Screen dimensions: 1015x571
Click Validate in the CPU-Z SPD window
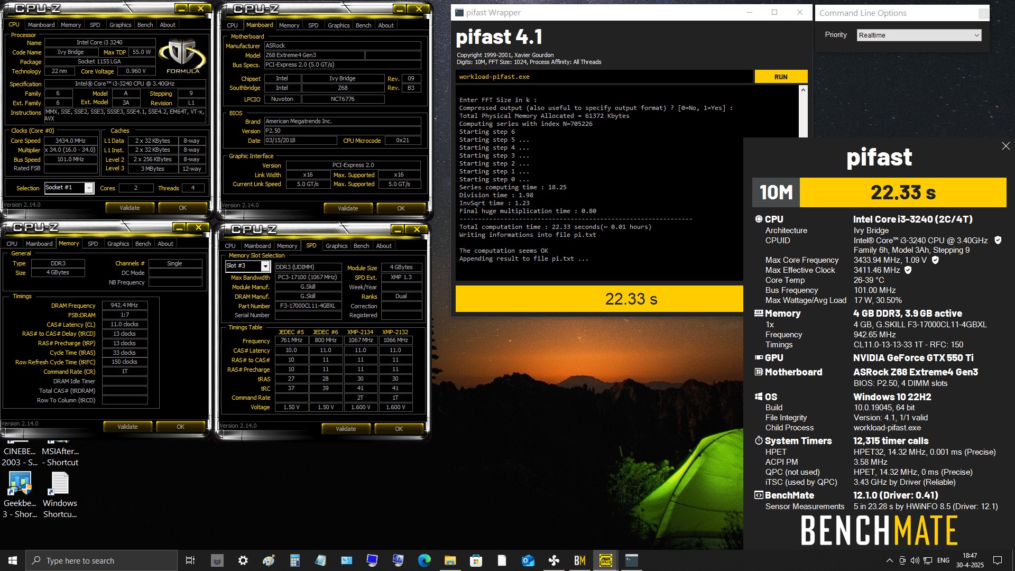346,429
